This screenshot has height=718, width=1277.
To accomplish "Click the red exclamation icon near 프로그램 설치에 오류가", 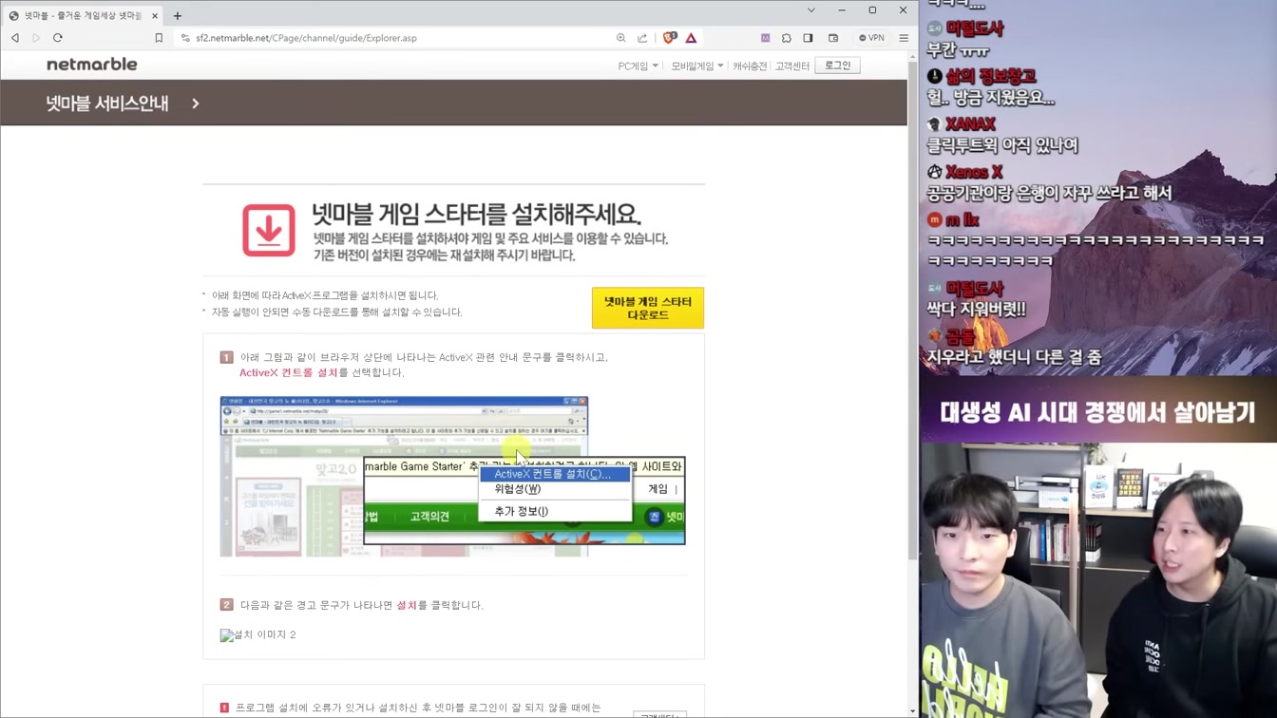I will pos(224,708).
